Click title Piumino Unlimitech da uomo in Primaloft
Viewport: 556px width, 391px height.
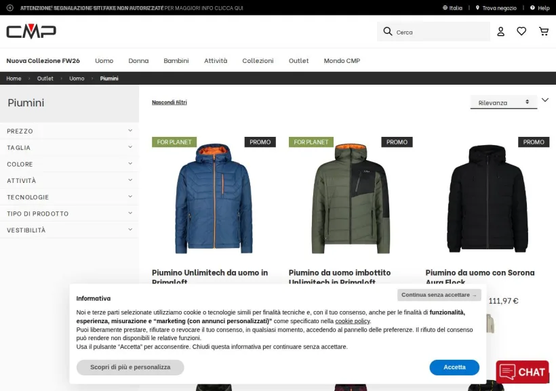point(210,277)
